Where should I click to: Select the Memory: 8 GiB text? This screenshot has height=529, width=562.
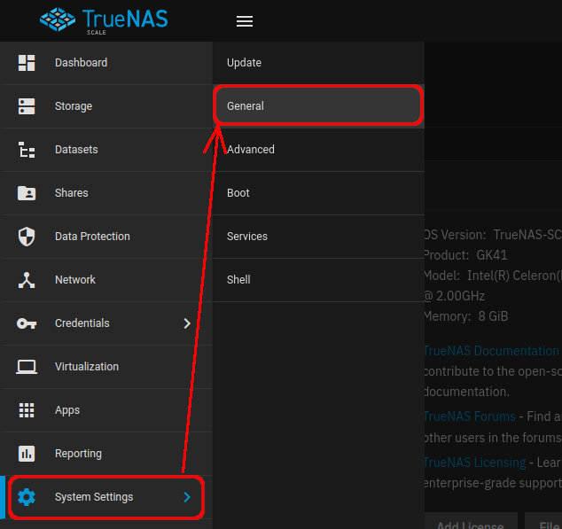coord(466,316)
